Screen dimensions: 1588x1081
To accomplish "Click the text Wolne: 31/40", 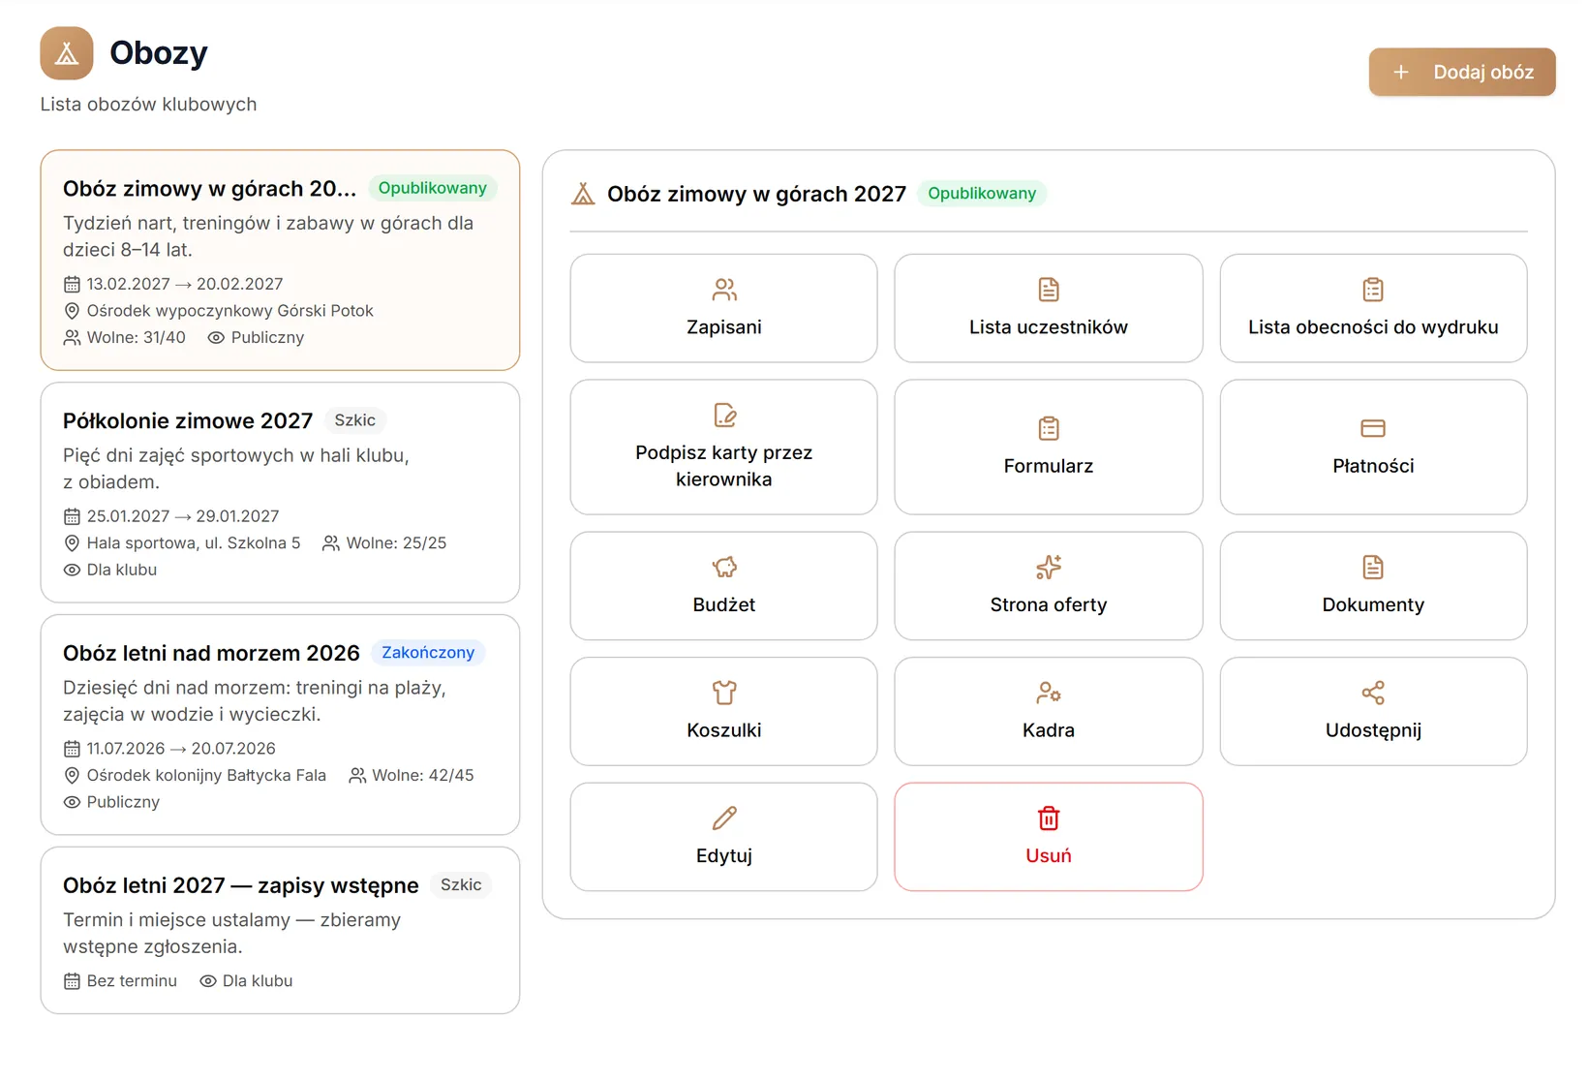I will point(137,338).
